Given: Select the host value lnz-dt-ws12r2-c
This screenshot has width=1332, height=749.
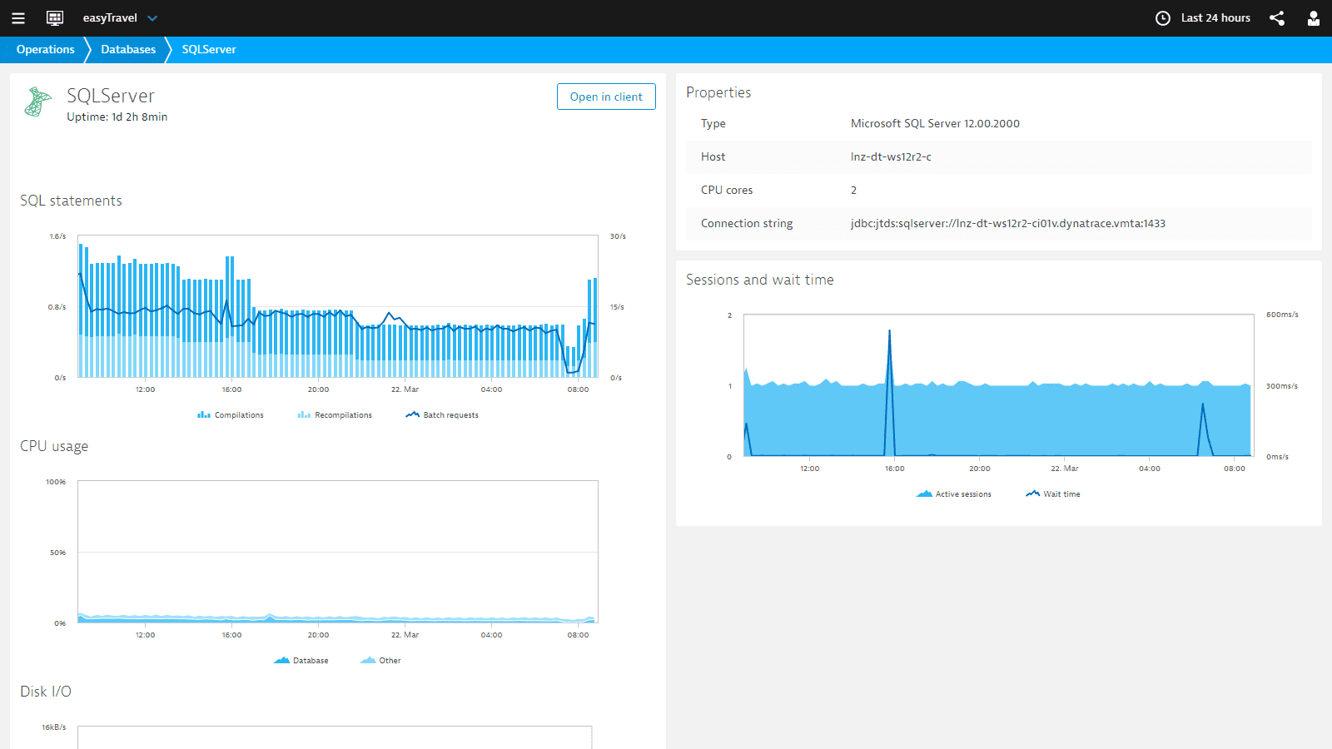Looking at the screenshot, I should (x=891, y=156).
